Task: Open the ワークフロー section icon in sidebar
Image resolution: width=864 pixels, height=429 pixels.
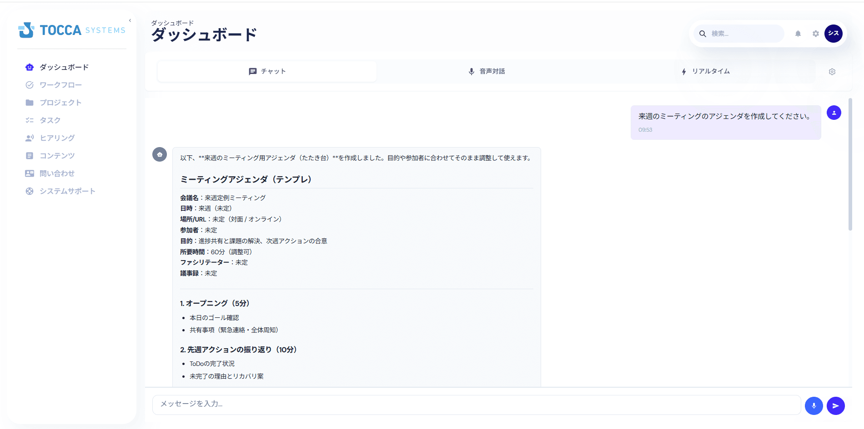Action: click(x=29, y=85)
